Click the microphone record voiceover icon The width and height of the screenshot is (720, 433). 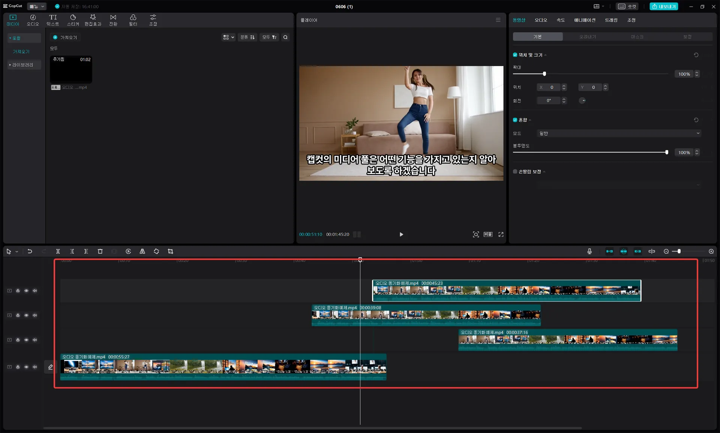tap(589, 251)
